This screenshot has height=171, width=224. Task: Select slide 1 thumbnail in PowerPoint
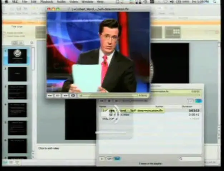[17, 56]
